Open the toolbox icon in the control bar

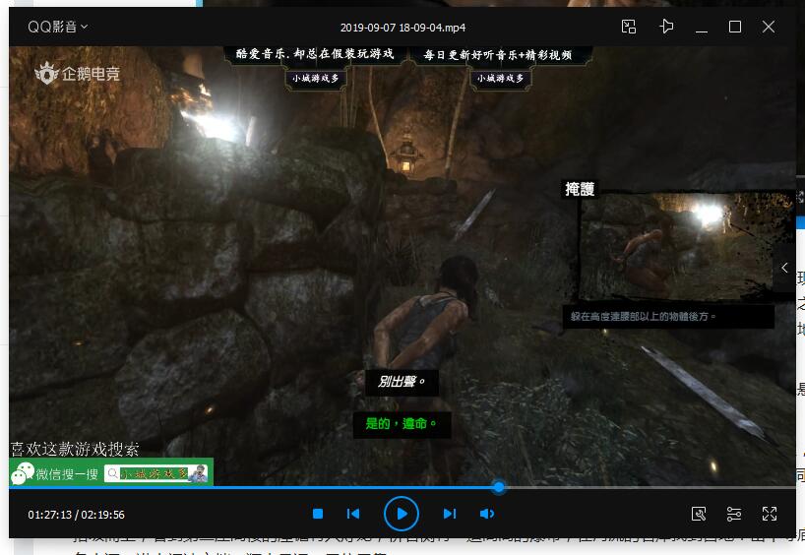699,514
